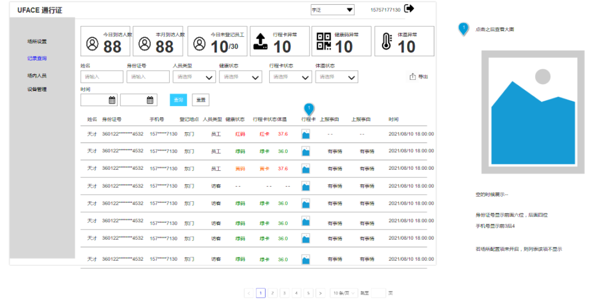Click the 今日未登记员工 count 10/30
The image size is (599, 308).
pos(225,47)
